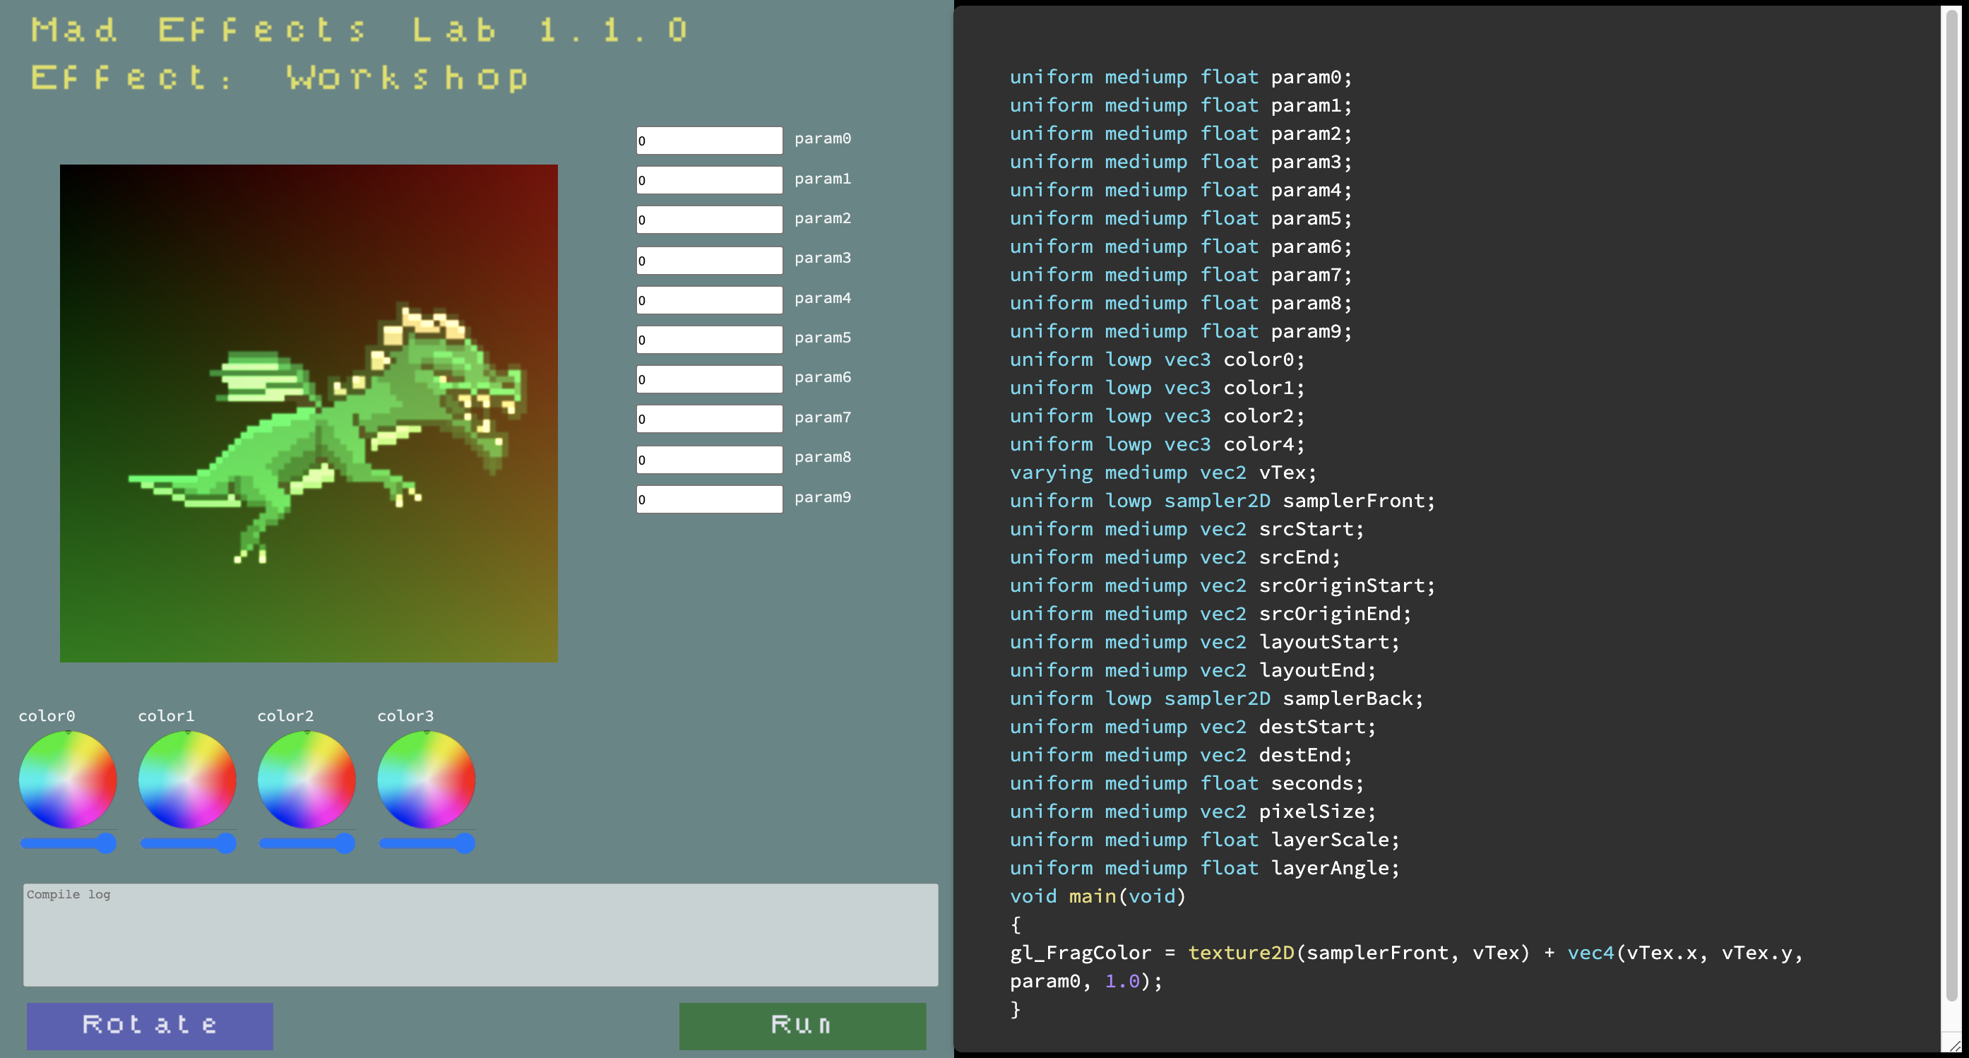Click the 'layerScale' declaration line
Image resolution: width=1969 pixels, height=1058 pixels.
[x=1205, y=840]
